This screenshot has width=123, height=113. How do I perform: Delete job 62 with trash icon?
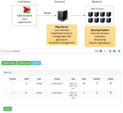coord(111,83)
